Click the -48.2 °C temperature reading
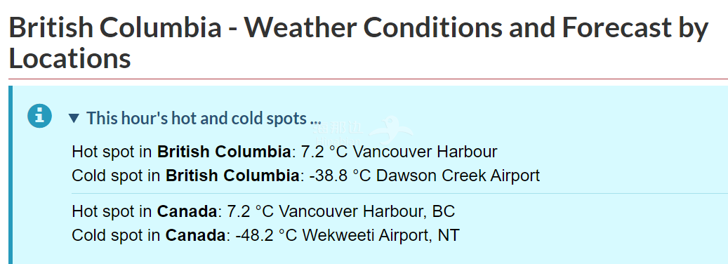 click(x=267, y=235)
